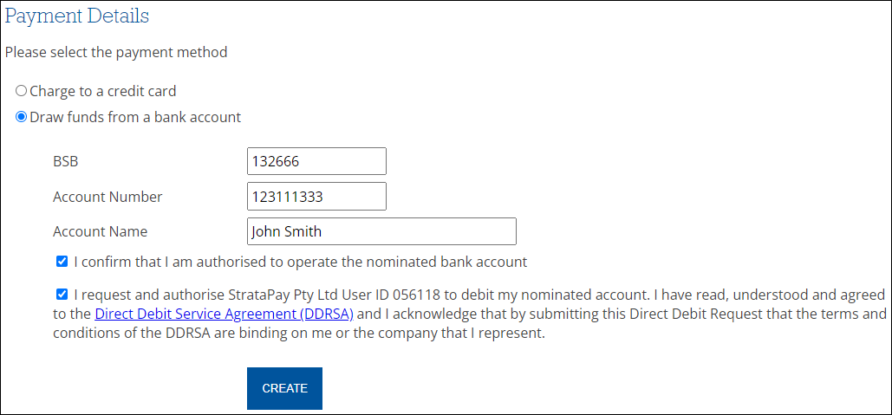Screen dimensions: 892x415
Task: Click the Payment Details heading
Action: coord(77,16)
